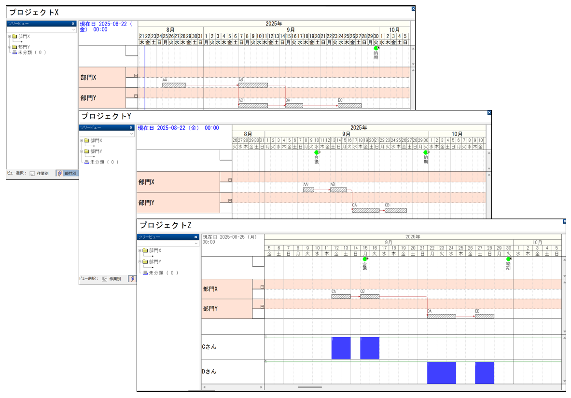
Task: Close the ツリービュー panel in Project X
Action: 73,23
